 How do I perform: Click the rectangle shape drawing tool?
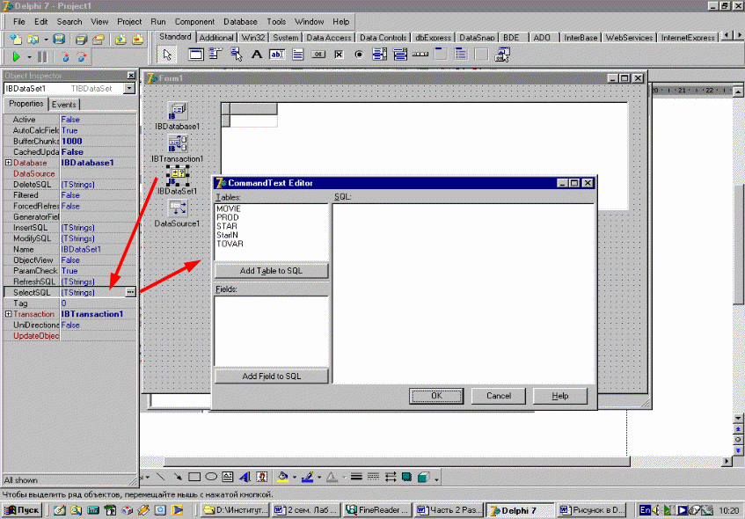click(x=194, y=477)
